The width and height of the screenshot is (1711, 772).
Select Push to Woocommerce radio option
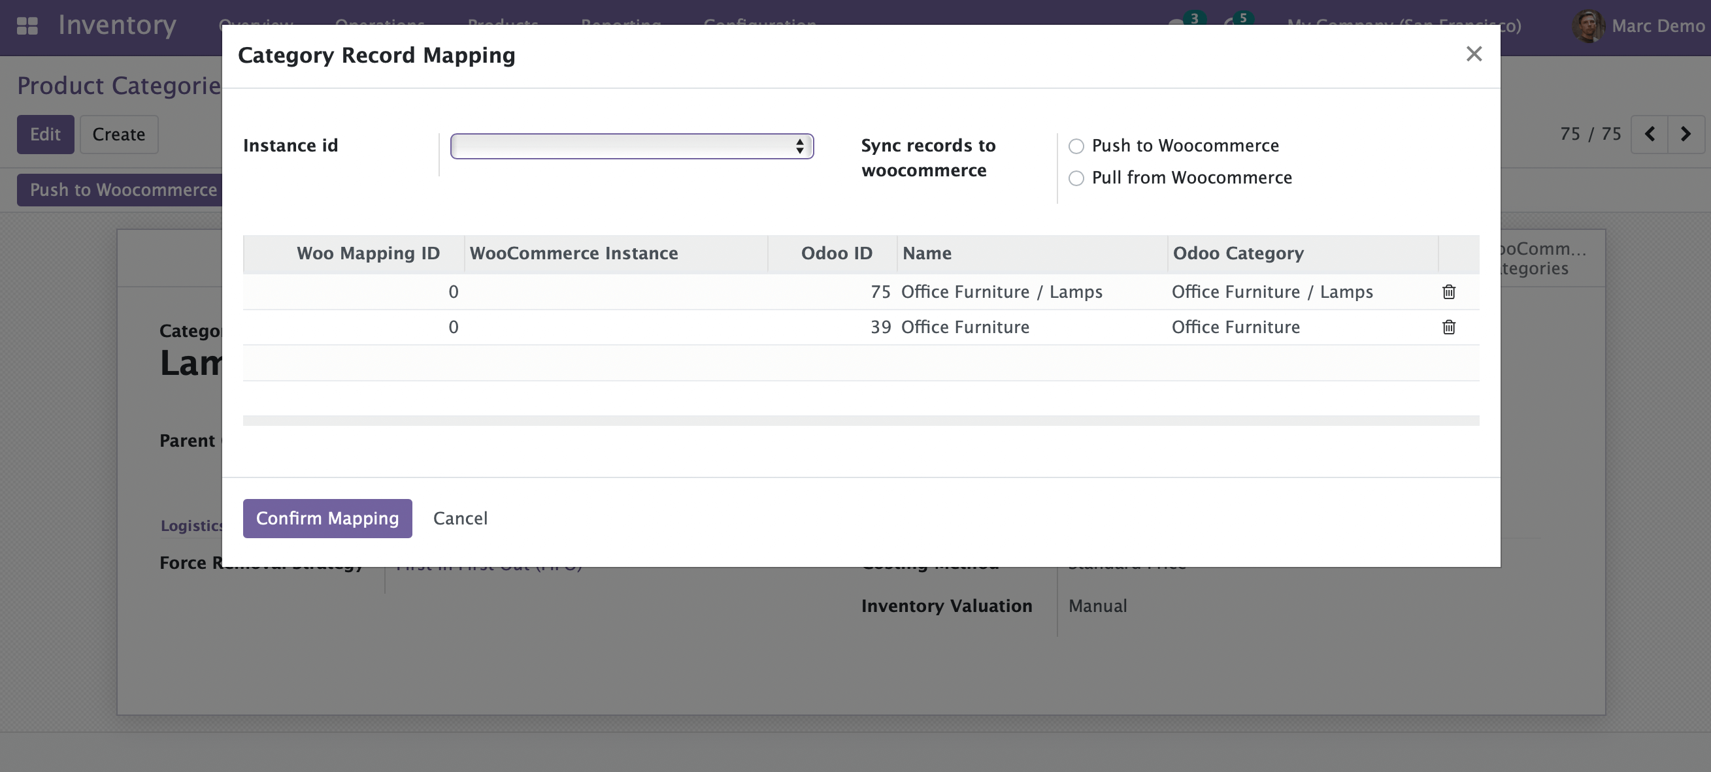[x=1076, y=146]
